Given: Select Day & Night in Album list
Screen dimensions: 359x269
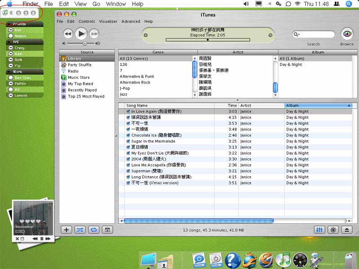Looking at the screenshot, I should pos(291,65).
